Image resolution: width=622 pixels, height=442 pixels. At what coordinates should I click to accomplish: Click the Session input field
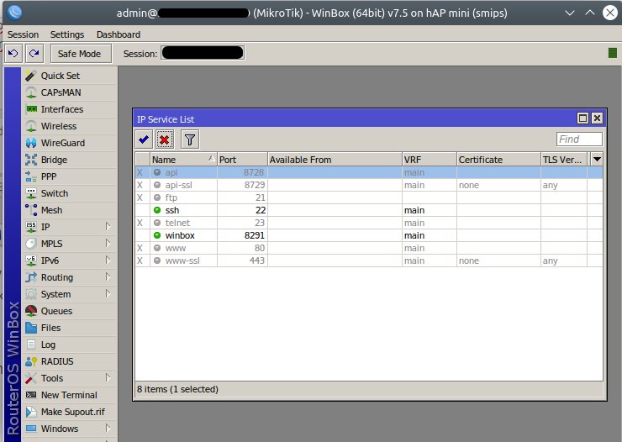coord(203,53)
